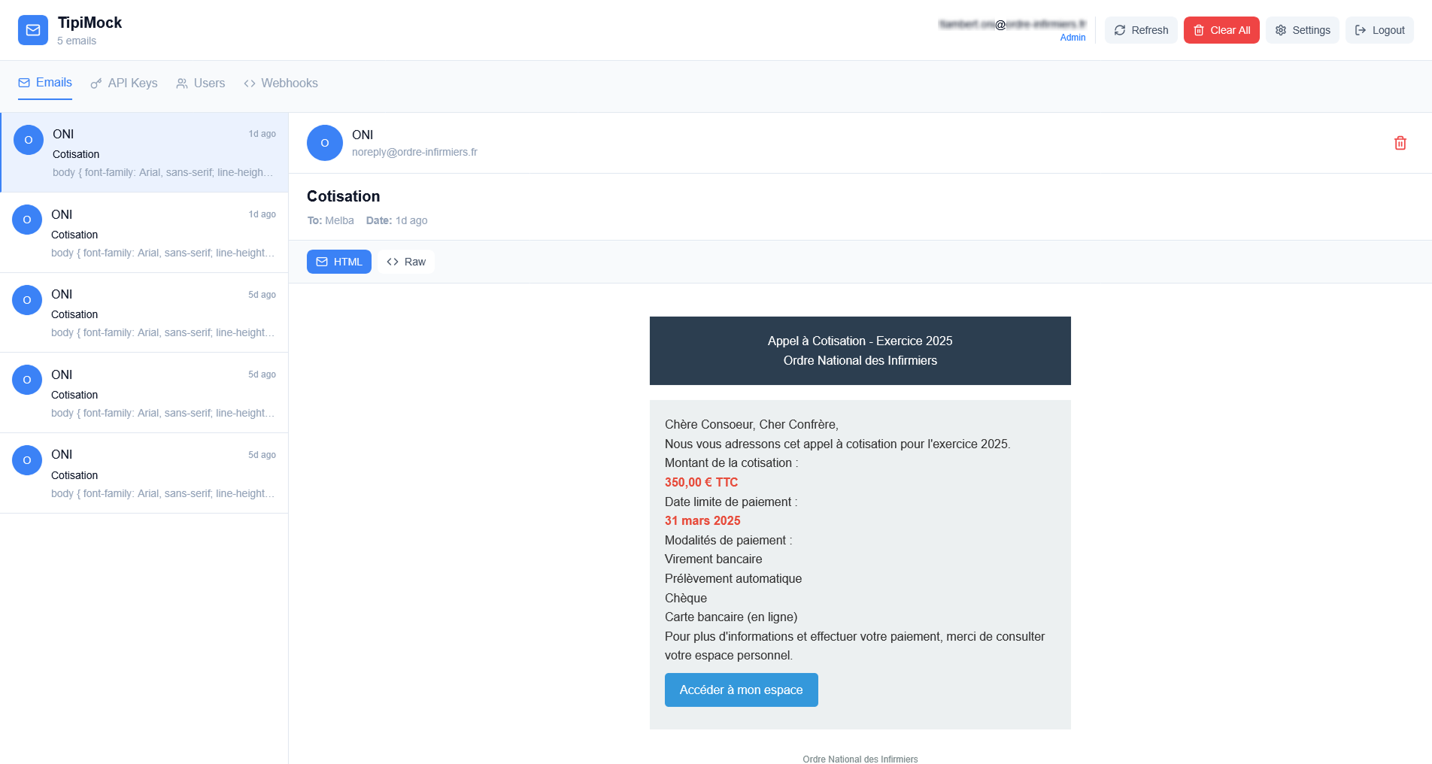Click the 'Accéder à mon espace' button
This screenshot has height=764, width=1432.
[x=741, y=690]
